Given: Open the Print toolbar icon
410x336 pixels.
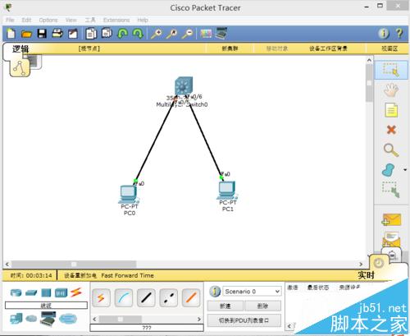Looking at the screenshot, I should pyautogui.click(x=57, y=34).
